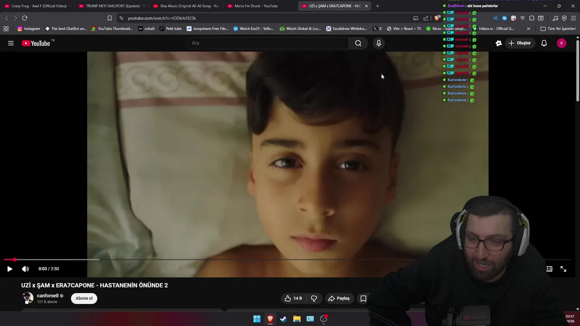Open the canforsell channel avatar
This screenshot has width=580, height=326.
[x=28, y=298]
